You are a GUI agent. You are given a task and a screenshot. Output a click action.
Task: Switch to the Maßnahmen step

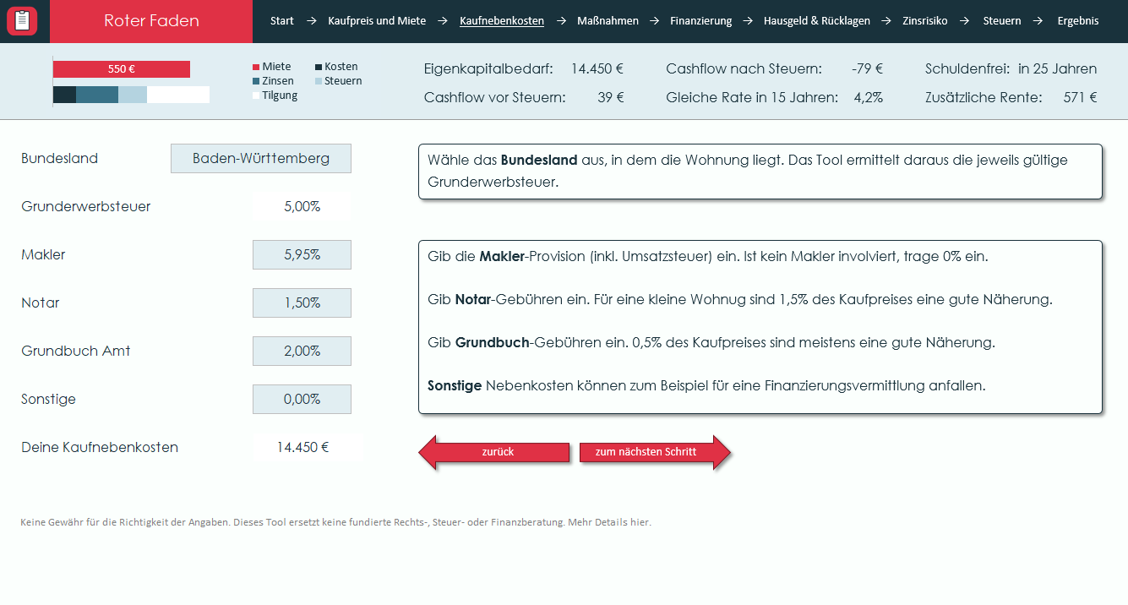pos(608,21)
